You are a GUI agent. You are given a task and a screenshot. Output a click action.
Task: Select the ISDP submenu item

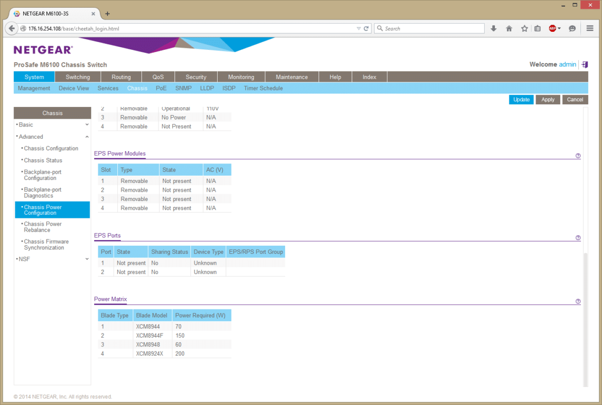click(229, 88)
